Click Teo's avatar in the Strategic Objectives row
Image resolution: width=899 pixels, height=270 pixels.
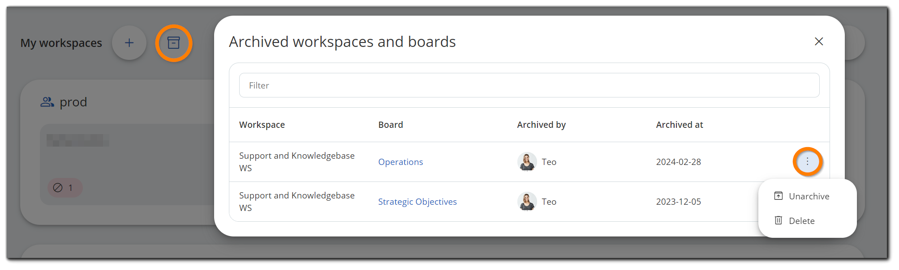pos(527,201)
